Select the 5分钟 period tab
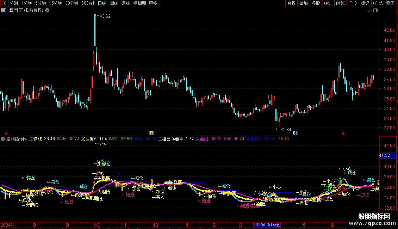 point(41,3)
